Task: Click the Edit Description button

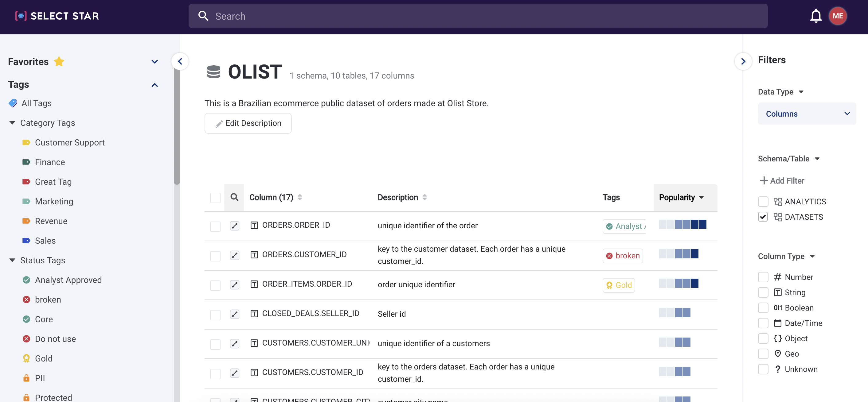Action: [248, 123]
